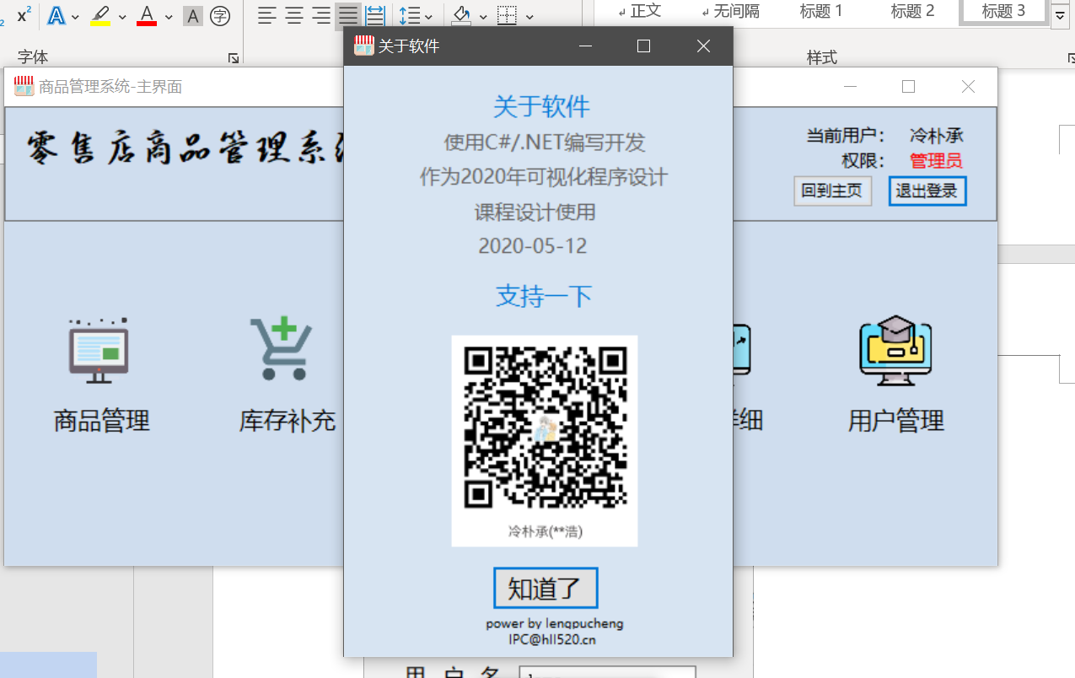This screenshot has width=1075, height=678.
Task: Align text right in Word ribbon
Action: (321, 15)
